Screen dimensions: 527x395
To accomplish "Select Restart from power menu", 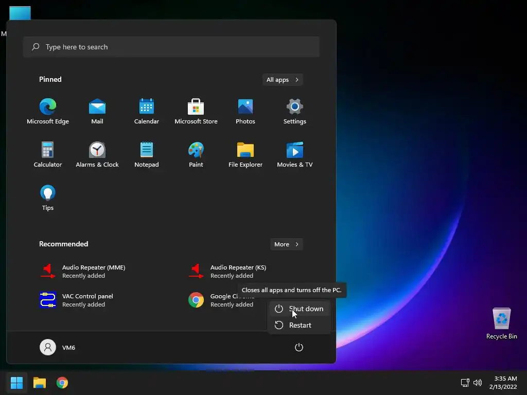I will coord(299,325).
